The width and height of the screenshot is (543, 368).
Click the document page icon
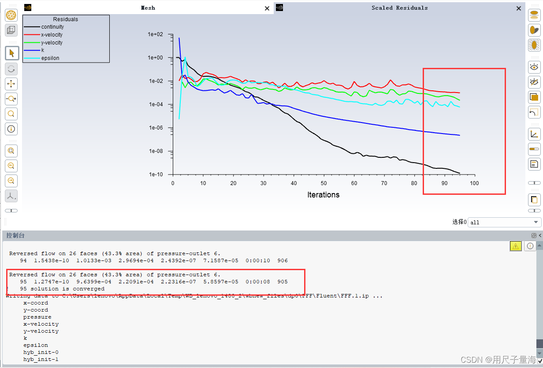534,164
